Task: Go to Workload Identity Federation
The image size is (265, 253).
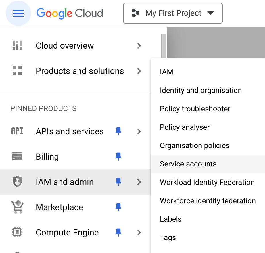Action: click(x=207, y=182)
